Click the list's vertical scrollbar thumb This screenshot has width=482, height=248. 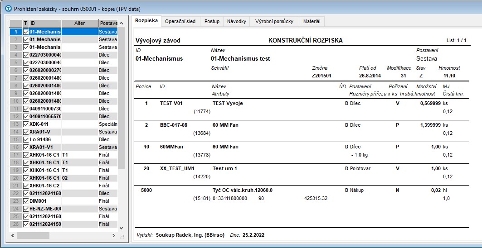click(121, 98)
